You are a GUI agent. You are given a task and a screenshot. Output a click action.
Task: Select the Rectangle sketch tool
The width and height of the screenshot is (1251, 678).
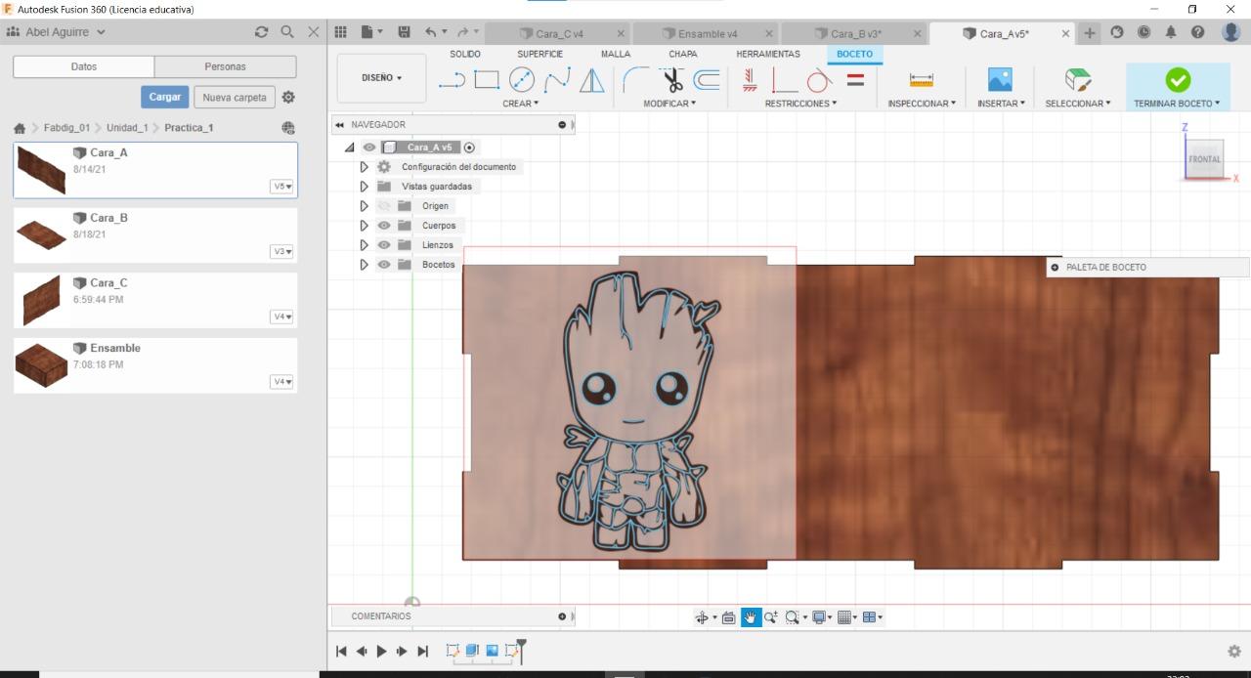tap(487, 80)
